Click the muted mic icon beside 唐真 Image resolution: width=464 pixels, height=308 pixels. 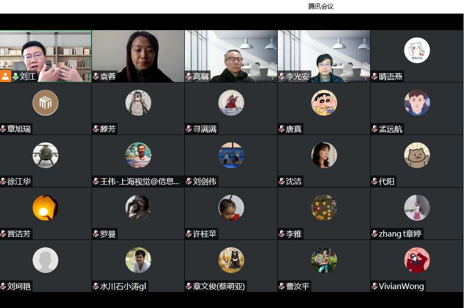(x=282, y=129)
